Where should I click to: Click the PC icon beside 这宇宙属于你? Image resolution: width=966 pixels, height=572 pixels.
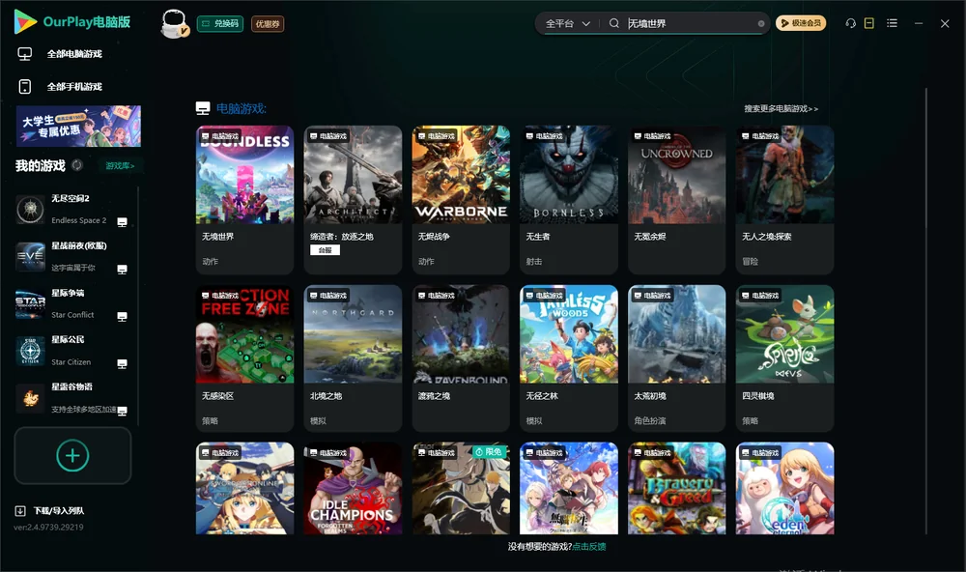point(122,270)
